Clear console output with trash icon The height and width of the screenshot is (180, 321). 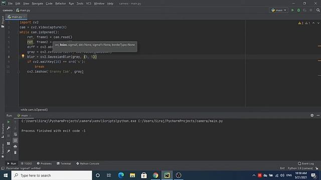(16, 152)
